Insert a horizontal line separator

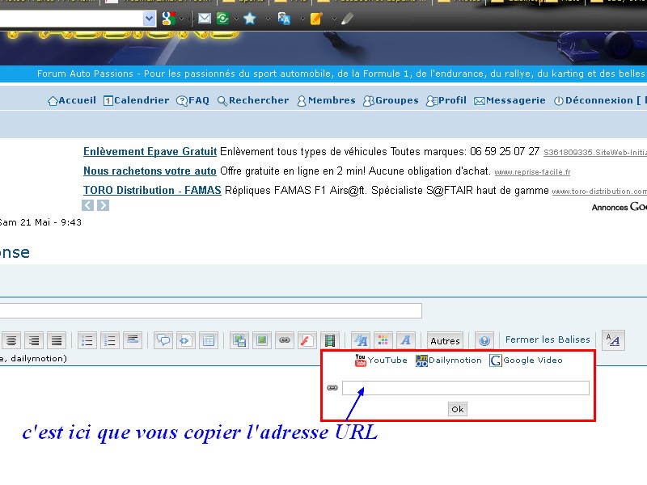point(133,340)
